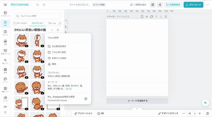Click the page タイトル入力 field

click(x=123, y=17)
